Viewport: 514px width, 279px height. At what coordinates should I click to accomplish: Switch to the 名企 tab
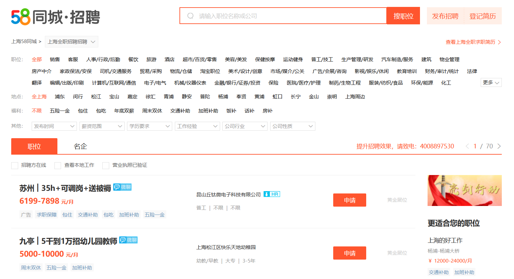80,146
